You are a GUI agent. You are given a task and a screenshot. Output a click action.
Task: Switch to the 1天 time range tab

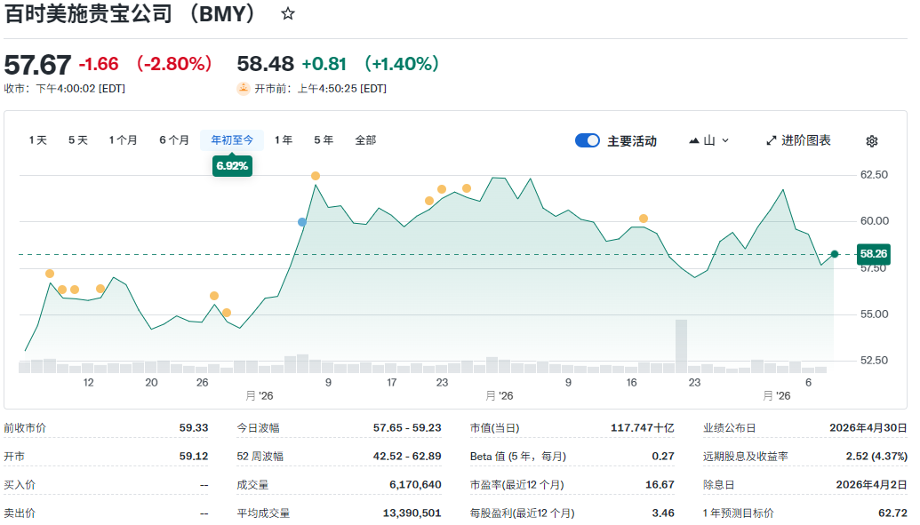click(37, 140)
